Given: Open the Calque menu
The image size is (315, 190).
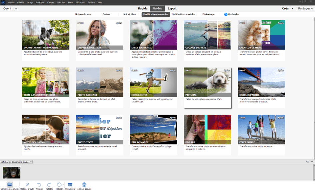Looking at the screenshot, I should coord(50,2).
